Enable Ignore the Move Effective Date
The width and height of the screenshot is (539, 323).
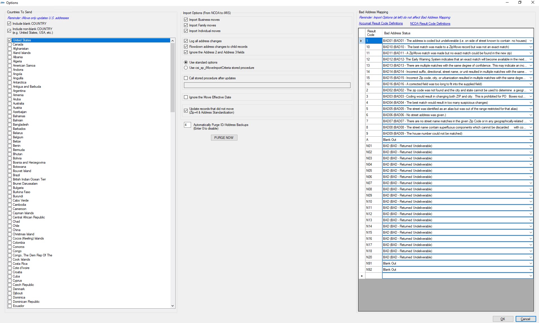coord(186,97)
